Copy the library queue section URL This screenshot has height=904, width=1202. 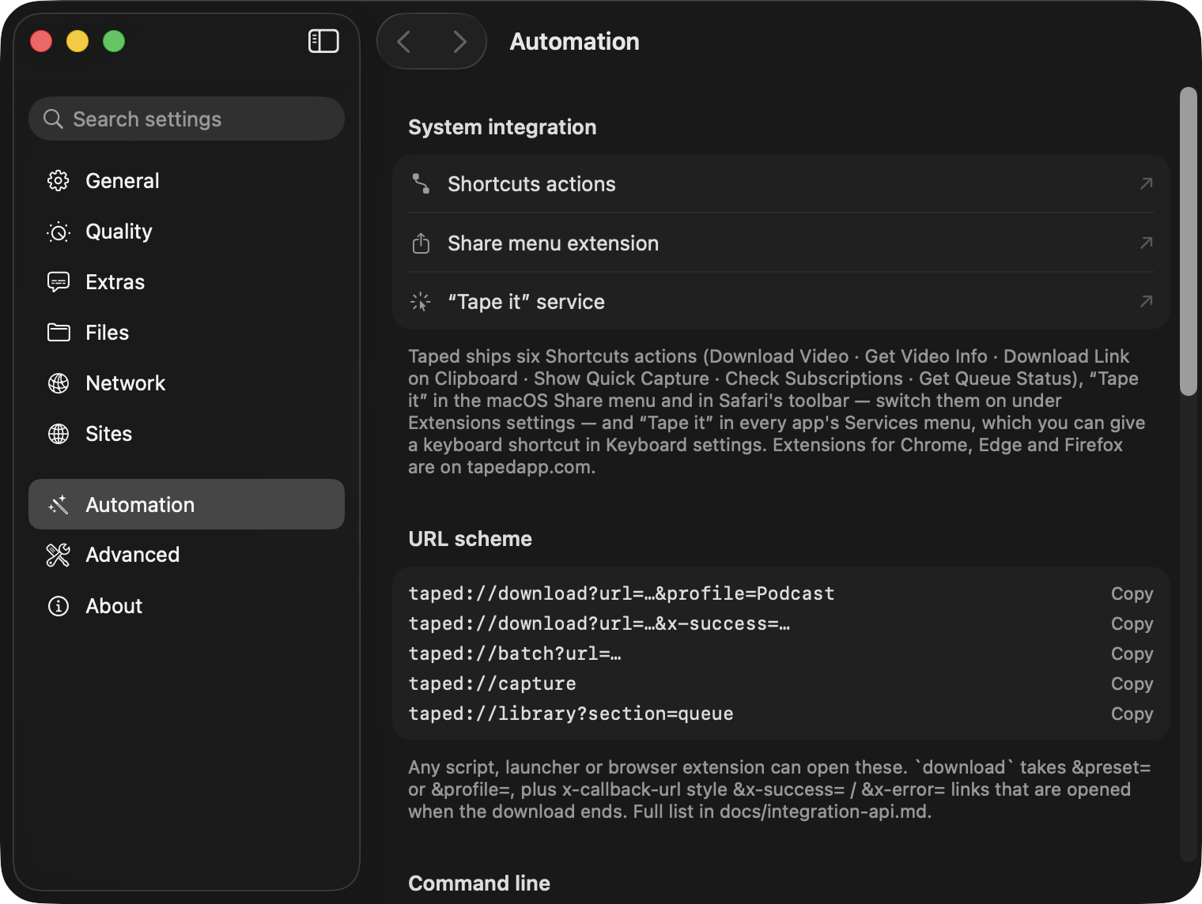[1132, 714]
